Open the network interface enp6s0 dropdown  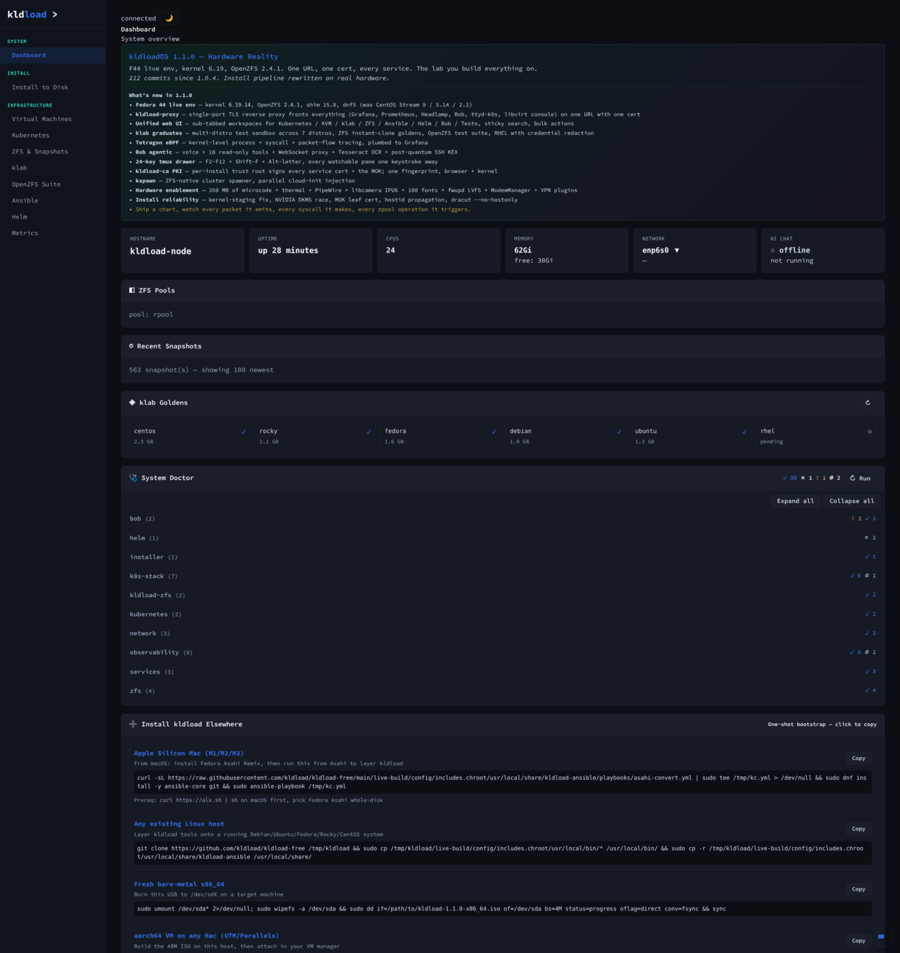tap(661, 251)
